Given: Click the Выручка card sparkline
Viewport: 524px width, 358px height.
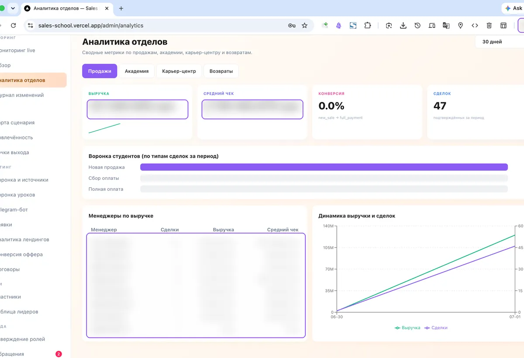Looking at the screenshot, I should [x=104, y=128].
